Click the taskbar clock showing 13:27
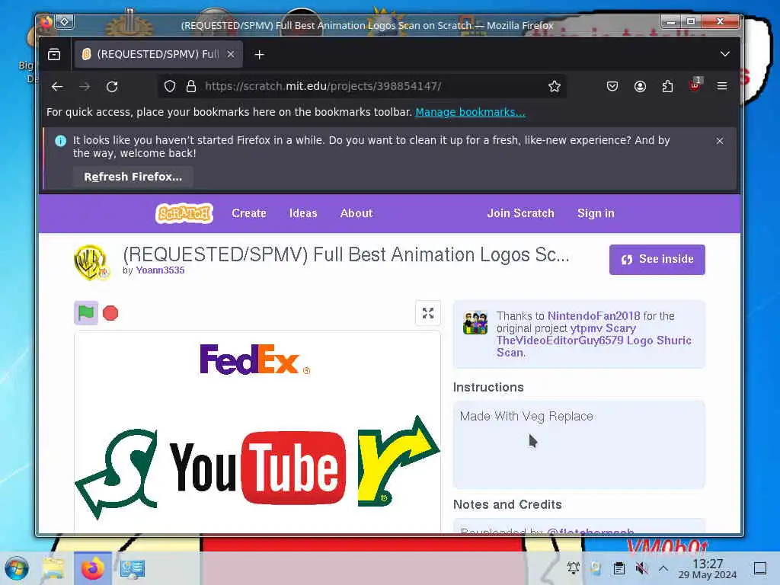Screen dimensions: 780x585 click(x=708, y=568)
